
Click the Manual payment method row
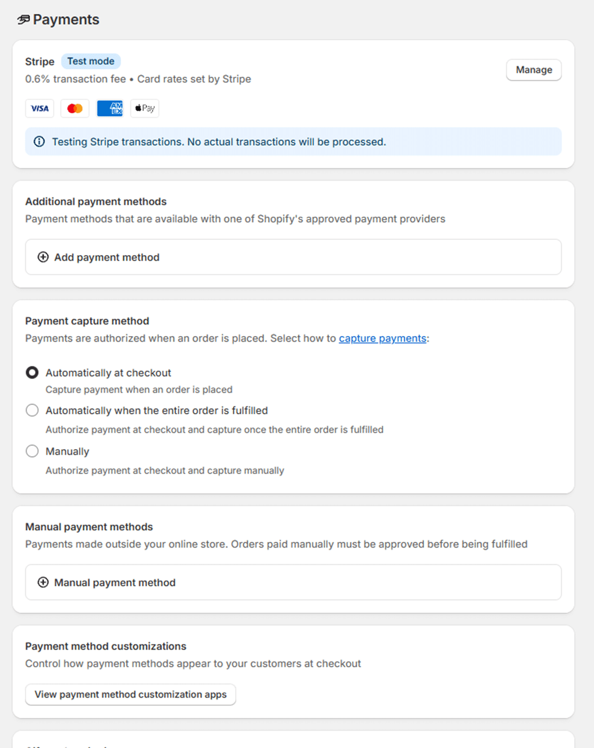tap(293, 582)
